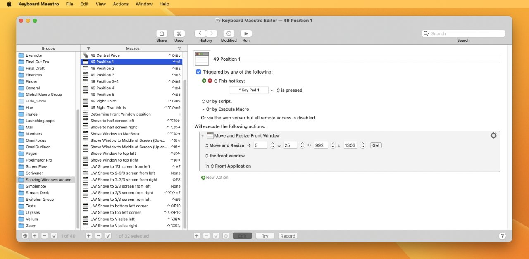Image resolution: width=529 pixels, height=259 pixels.
Task: Open the Edit menu
Action: tap(84, 4)
